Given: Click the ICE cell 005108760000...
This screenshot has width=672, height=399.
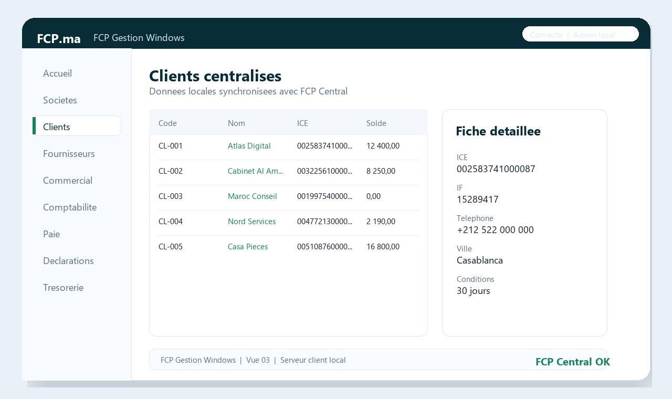Looking at the screenshot, I should coord(325,247).
